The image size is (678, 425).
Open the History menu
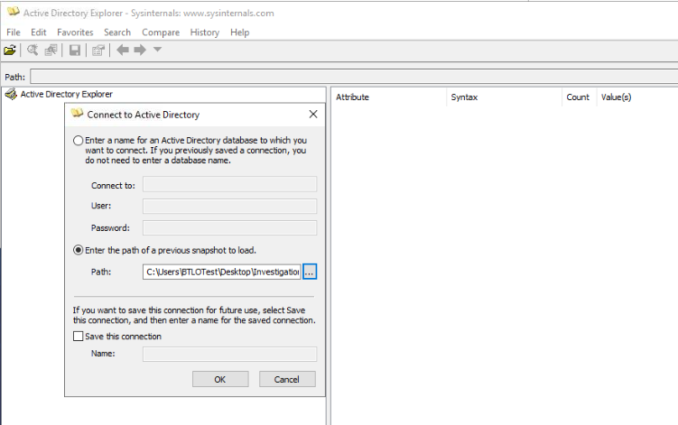pyautogui.click(x=205, y=32)
